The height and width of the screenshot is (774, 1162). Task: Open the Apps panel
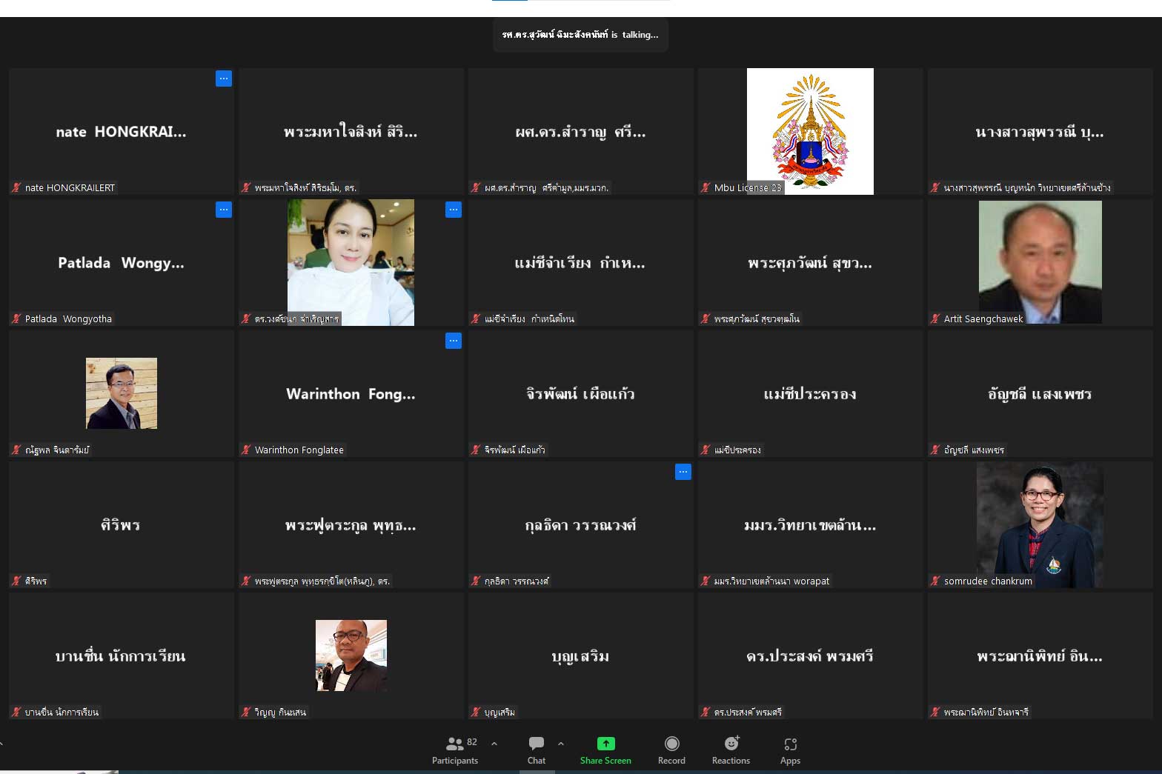click(x=790, y=750)
